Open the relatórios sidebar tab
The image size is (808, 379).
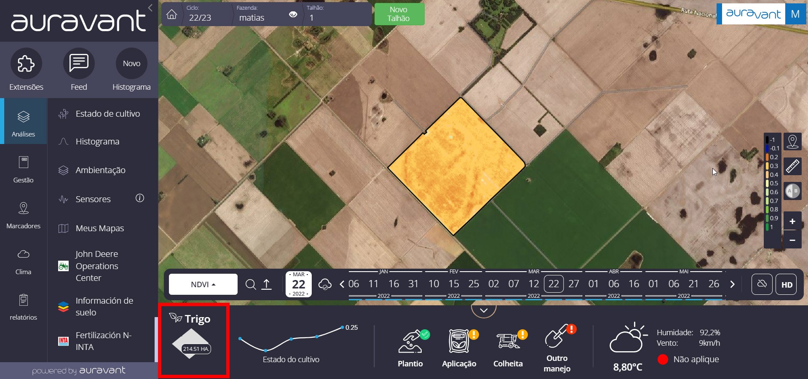click(x=23, y=306)
